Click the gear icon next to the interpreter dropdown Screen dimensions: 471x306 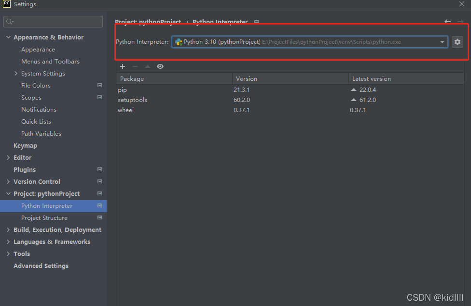coord(457,42)
